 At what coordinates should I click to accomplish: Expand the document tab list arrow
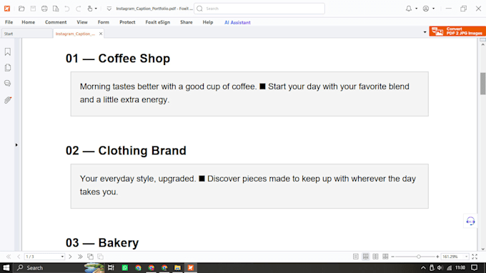point(425,32)
